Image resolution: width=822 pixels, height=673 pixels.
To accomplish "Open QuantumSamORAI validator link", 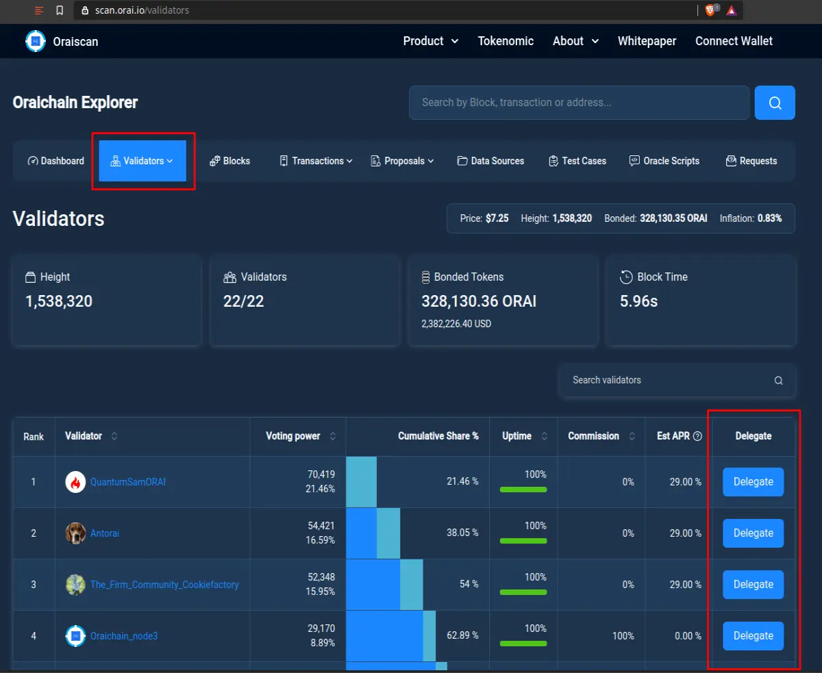I will point(128,482).
